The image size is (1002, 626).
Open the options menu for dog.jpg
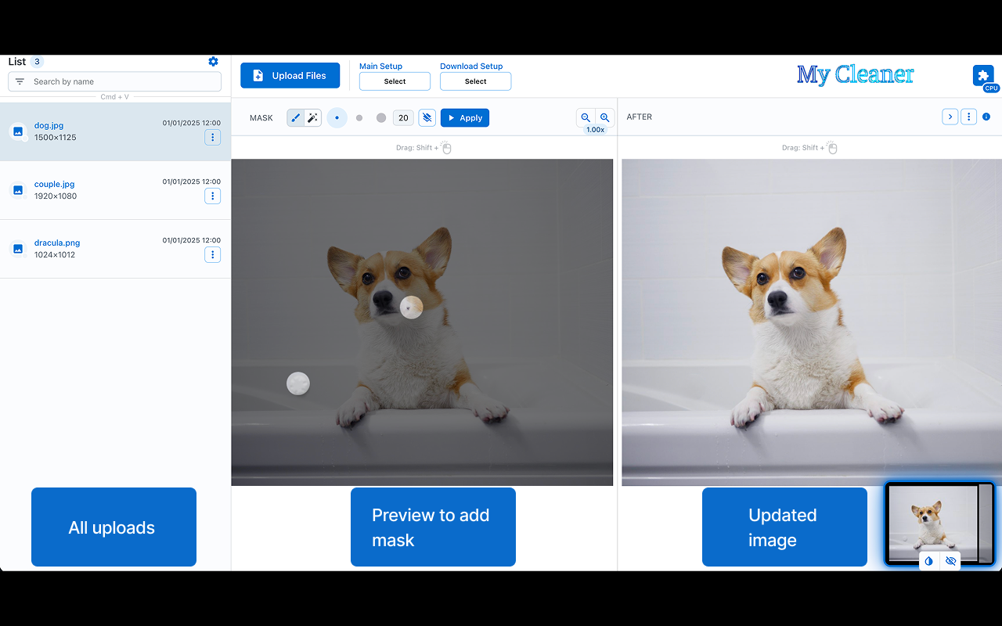(x=212, y=137)
